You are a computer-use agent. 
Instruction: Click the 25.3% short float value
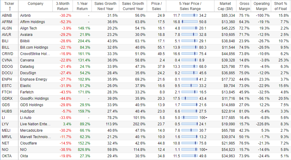[x=284, y=60]
